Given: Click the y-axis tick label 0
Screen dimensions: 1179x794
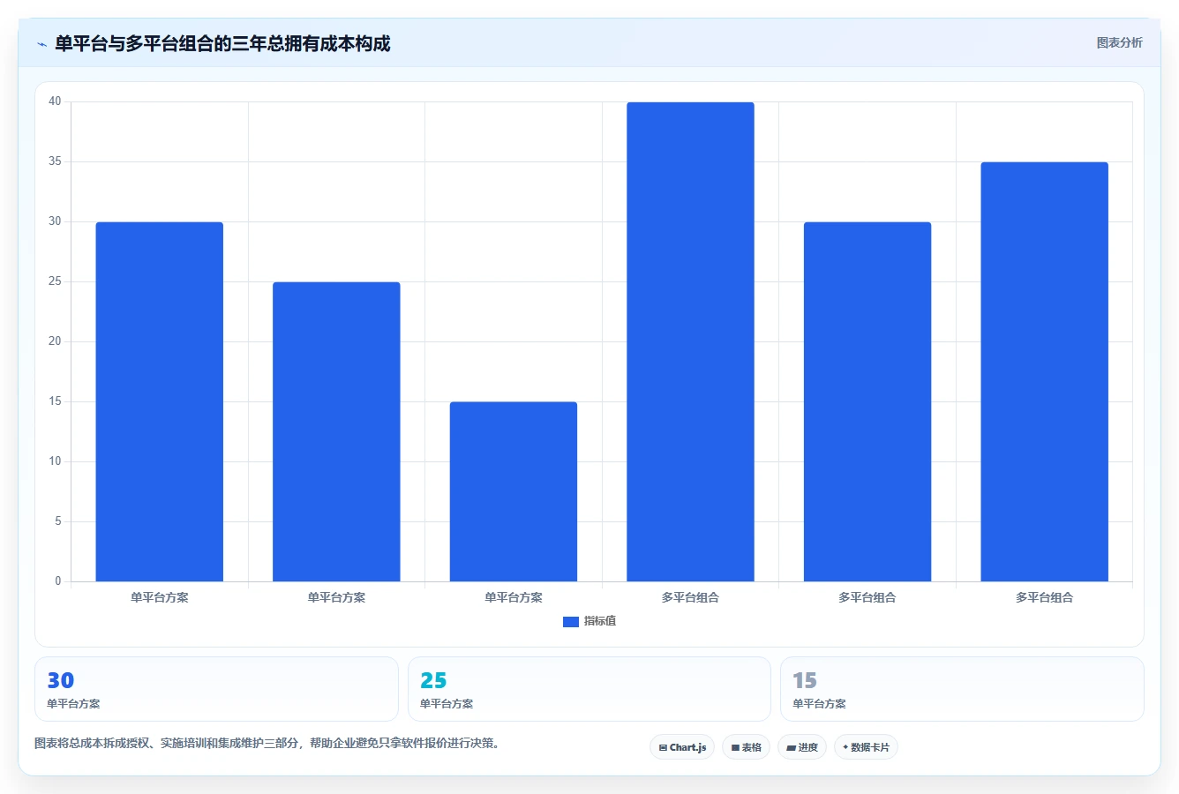Looking at the screenshot, I should click(58, 581).
